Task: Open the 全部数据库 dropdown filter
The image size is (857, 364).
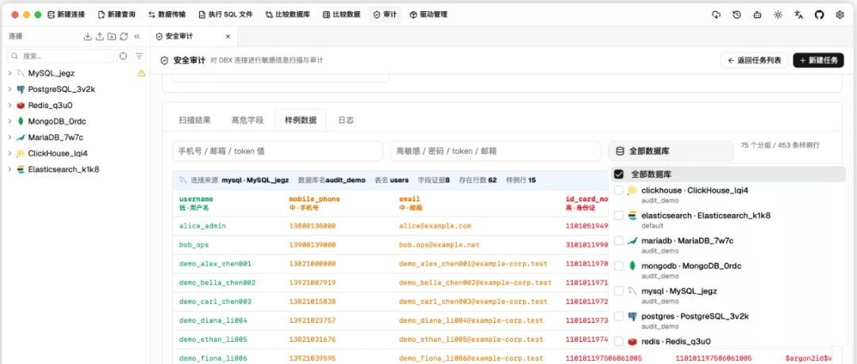Action: click(671, 151)
